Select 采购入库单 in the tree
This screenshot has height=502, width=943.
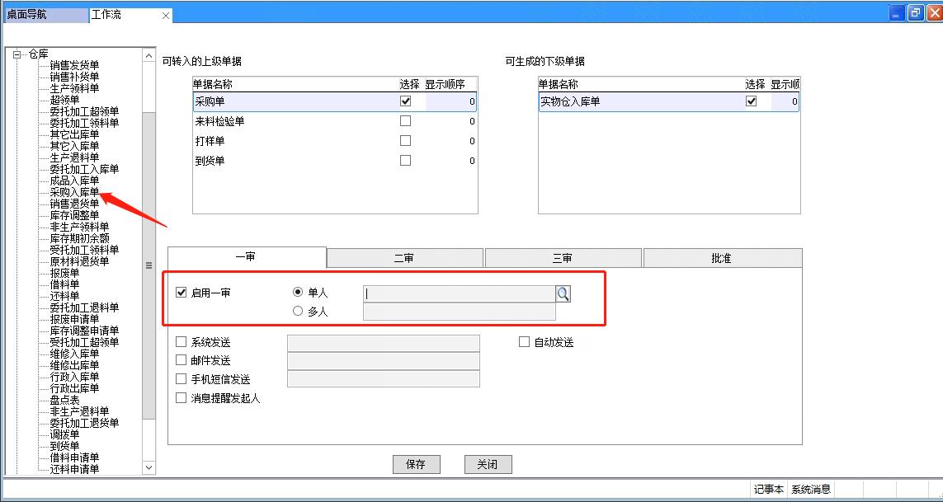(74, 192)
